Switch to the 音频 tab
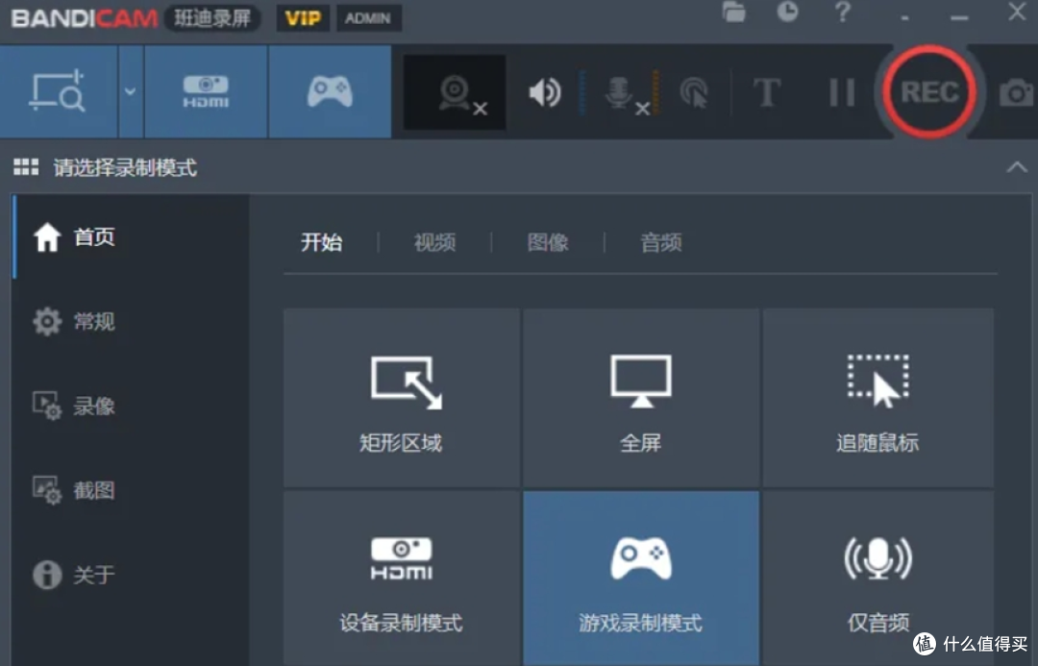This screenshot has height=666, width=1038. pos(661,242)
